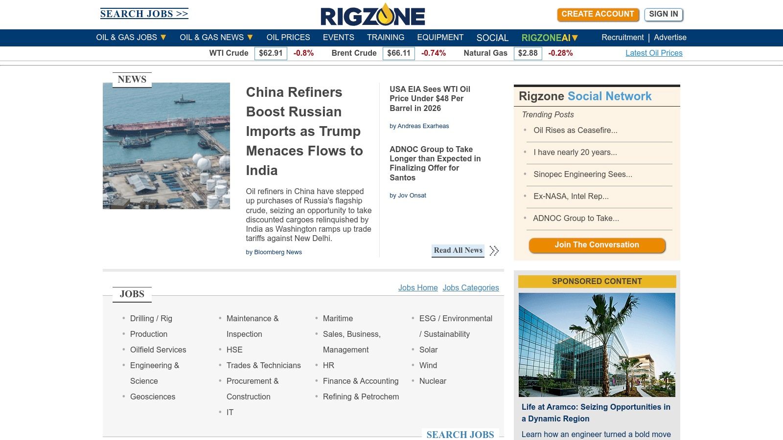Open the RigzoneAI dropdown menu
The image size is (783, 440).
pyautogui.click(x=575, y=38)
